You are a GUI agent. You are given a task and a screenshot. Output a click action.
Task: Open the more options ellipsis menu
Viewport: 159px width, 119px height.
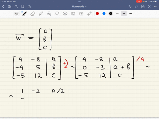[156, 7]
